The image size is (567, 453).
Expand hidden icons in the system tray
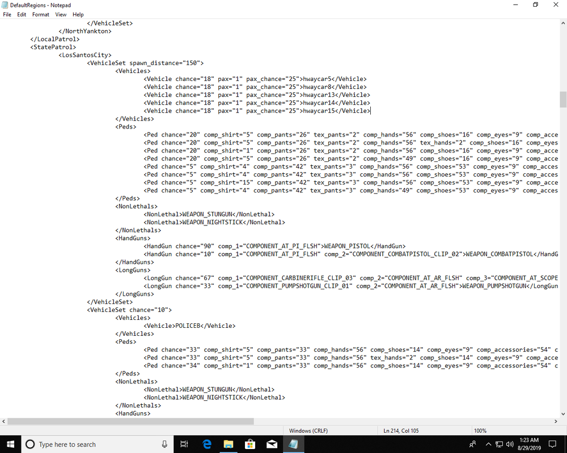point(488,444)
